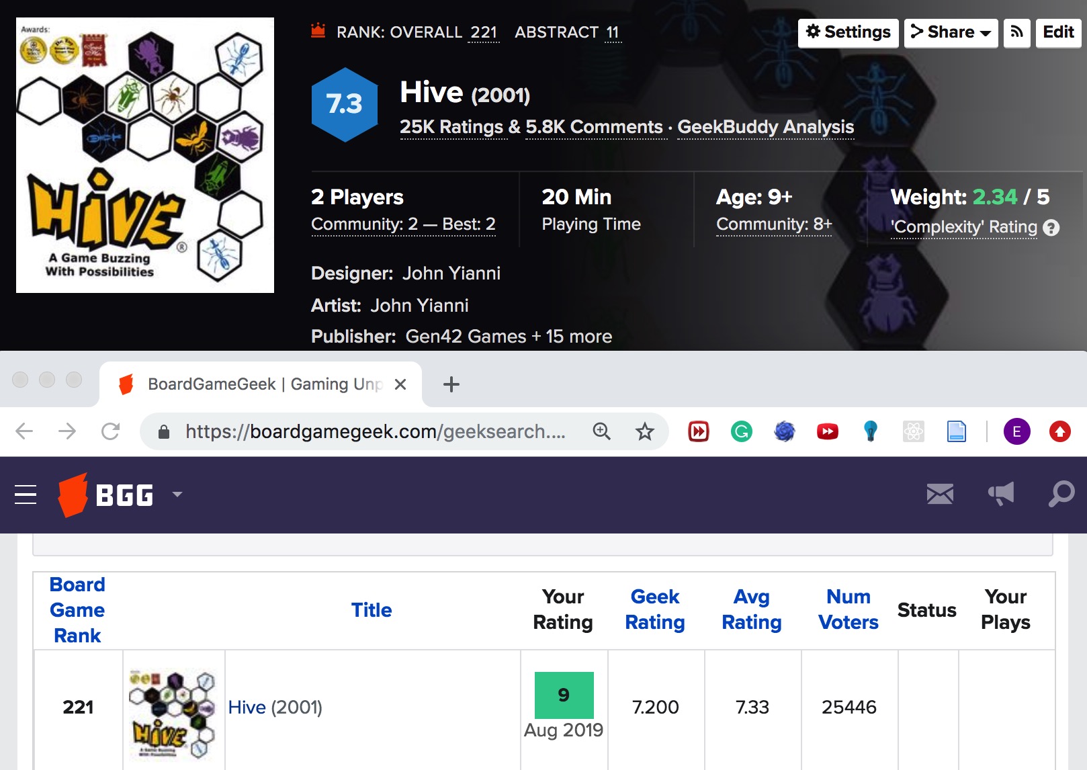Open 25K Ratings link
This screenshot has width=1087, height=770.
(x=451, y=127)
